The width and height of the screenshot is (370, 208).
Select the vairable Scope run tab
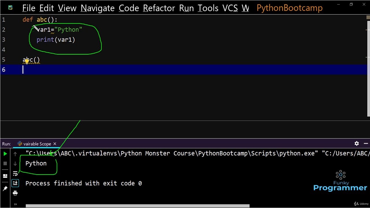(x=37, y=144)
